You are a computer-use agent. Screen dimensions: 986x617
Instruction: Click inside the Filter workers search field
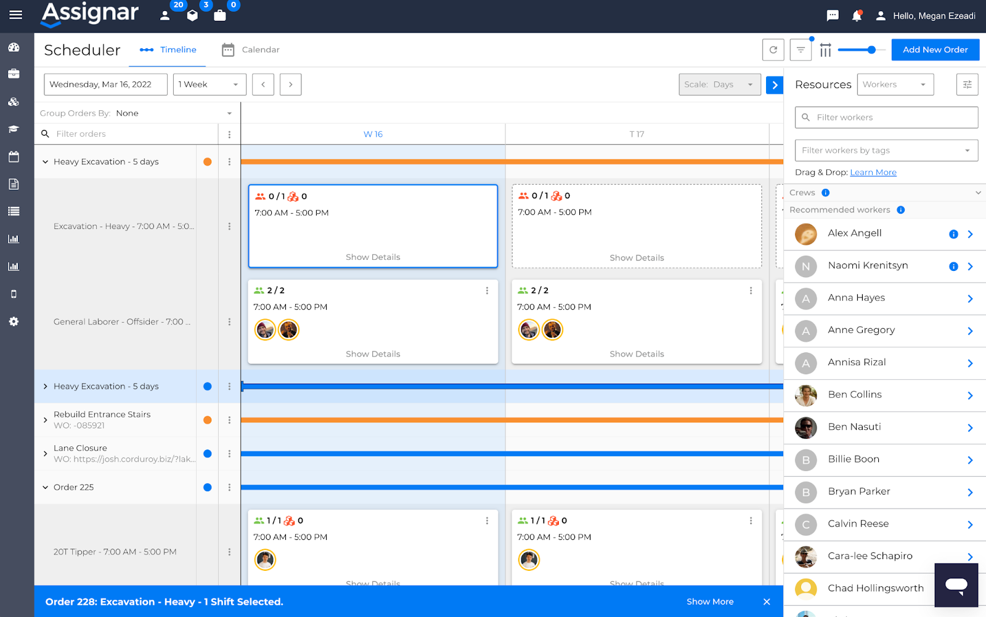(x=886, y=117)
